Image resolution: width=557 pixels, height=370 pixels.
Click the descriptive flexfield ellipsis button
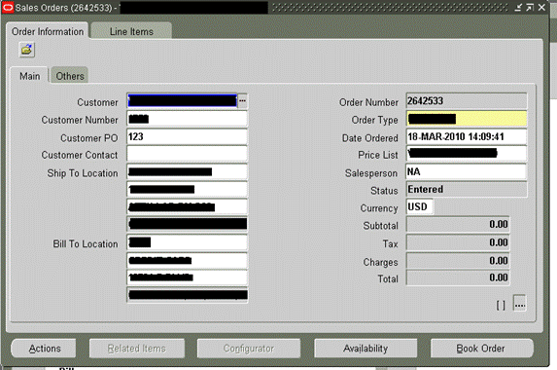(x=520, y=304)
